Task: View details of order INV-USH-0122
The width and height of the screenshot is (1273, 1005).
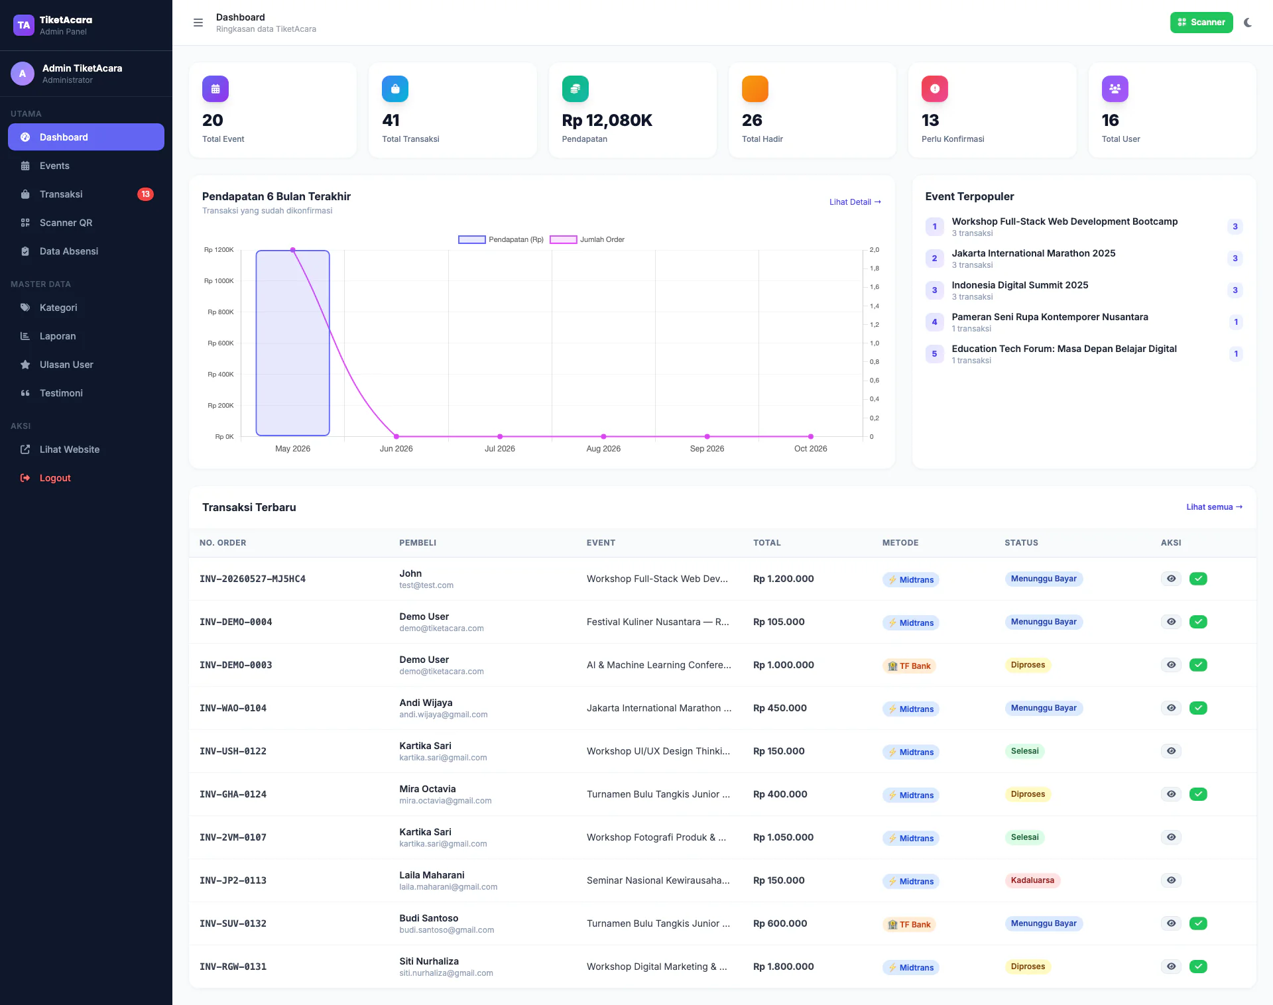Action: (x=1172, y=751)
